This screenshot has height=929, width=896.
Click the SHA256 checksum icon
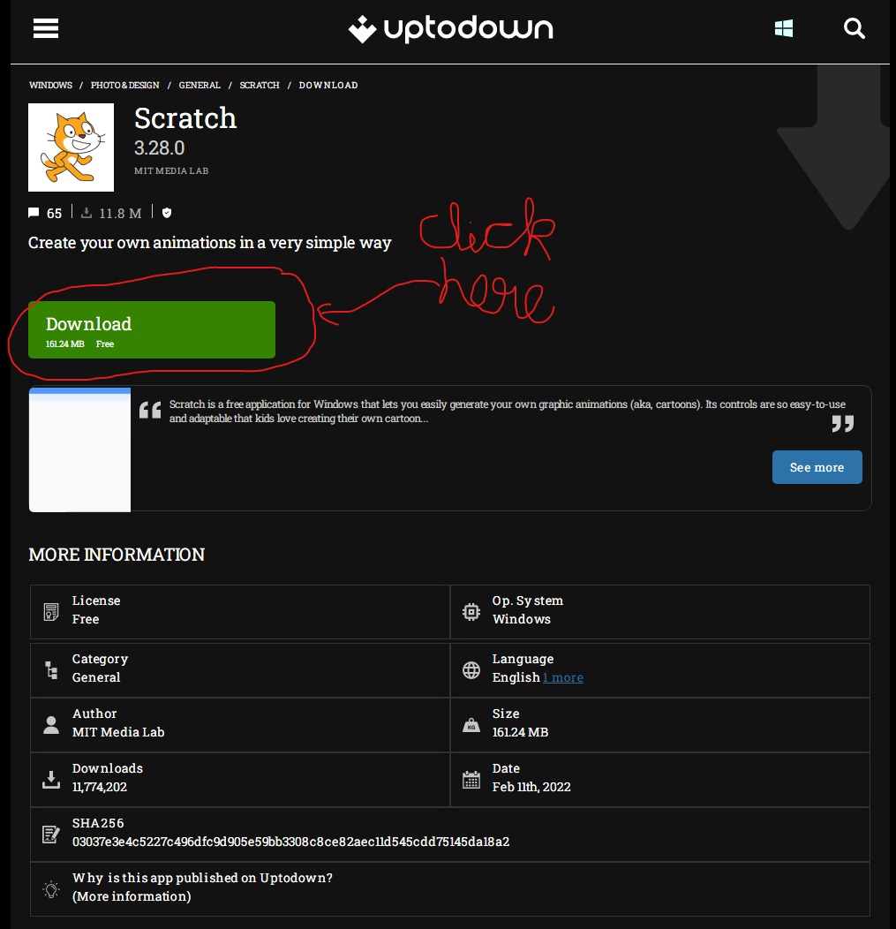tap(51, 835)
